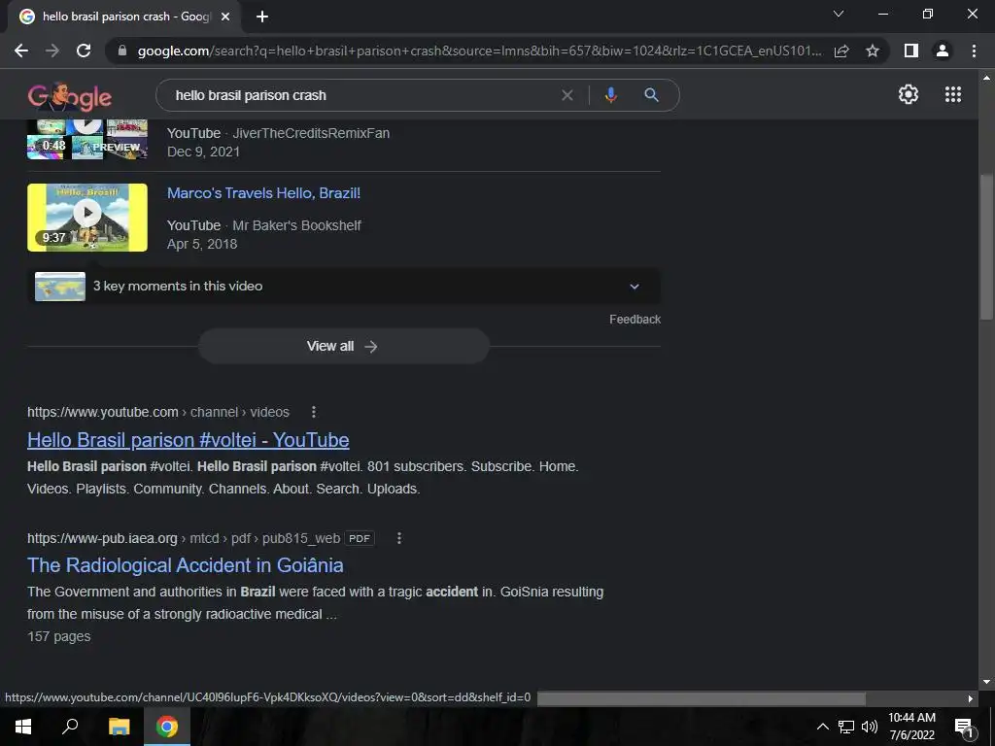The image size is (995, 746).
Task: Open the taskbar clock and date
Action: click(911, 727)
